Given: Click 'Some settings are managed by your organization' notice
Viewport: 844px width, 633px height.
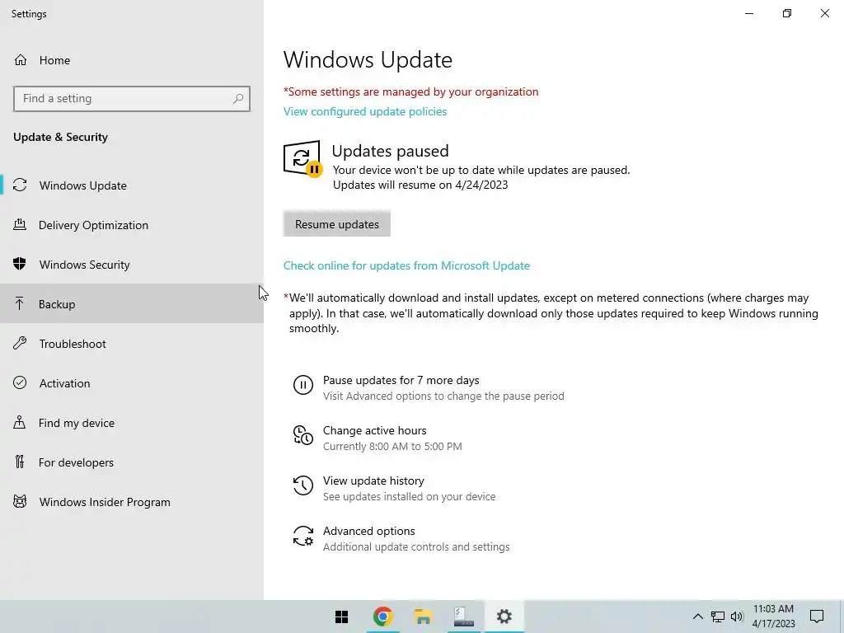Looking at the screenshot, I should pyautogui.click(x=410, y=91).
